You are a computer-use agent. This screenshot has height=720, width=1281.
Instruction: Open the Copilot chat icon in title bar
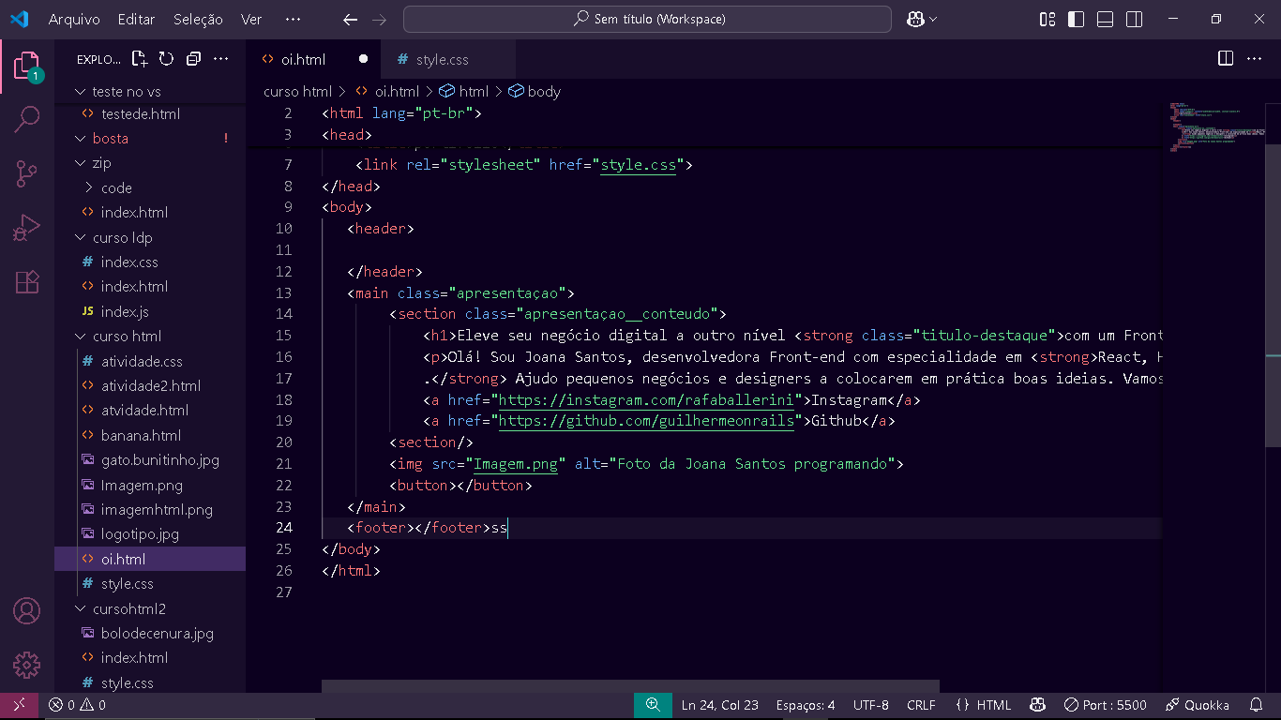915,19
